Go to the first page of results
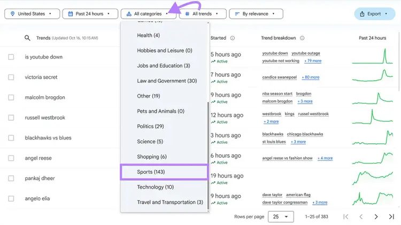The width and height of the screenshot is (401, 225). (346, 217)
